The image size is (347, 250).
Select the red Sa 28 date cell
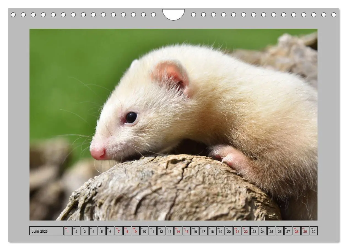(297, 231)
